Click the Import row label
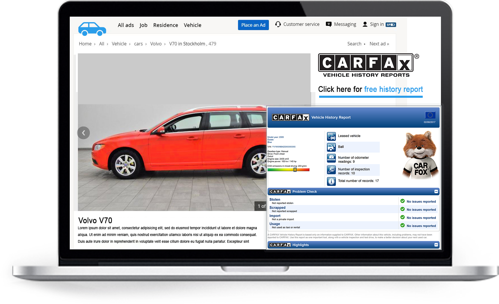This screenshot has height=304, width=499. coord(275,216)
